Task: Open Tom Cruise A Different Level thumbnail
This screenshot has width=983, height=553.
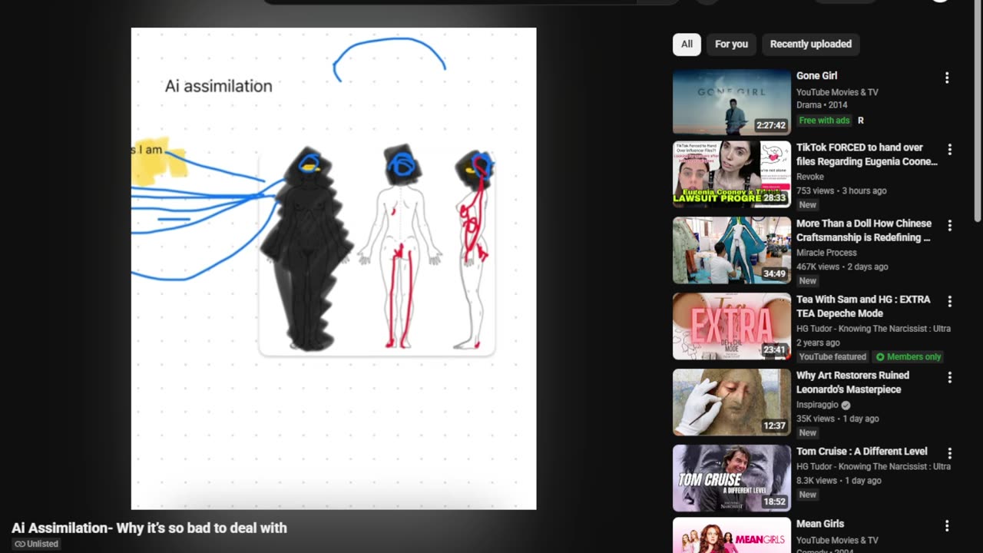Action: tap(732, 478)
